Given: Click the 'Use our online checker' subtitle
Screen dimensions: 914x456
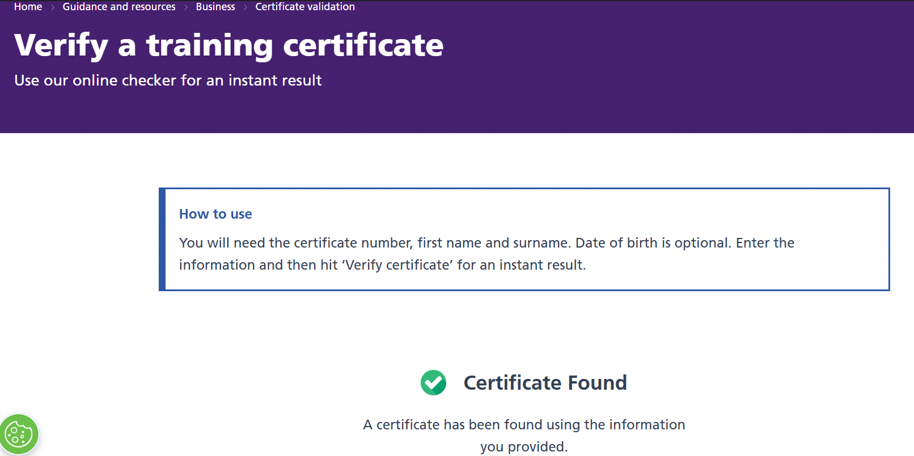Looking at the screenshot, I should [168, 80].
